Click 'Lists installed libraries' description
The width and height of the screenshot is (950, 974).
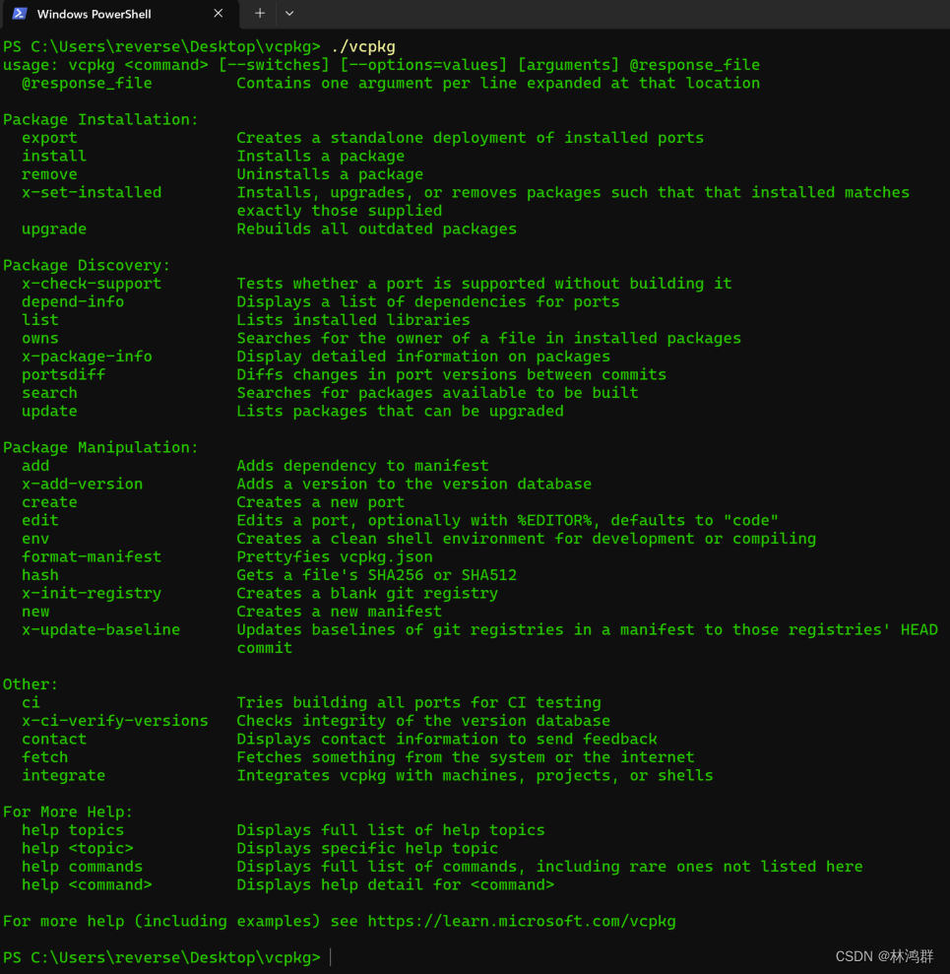(353, 320)
